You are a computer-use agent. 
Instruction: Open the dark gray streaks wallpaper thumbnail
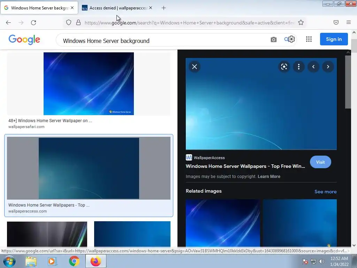tap(47, 234)
